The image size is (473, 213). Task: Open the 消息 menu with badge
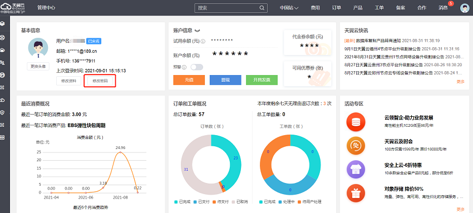[x=443, y=8]
